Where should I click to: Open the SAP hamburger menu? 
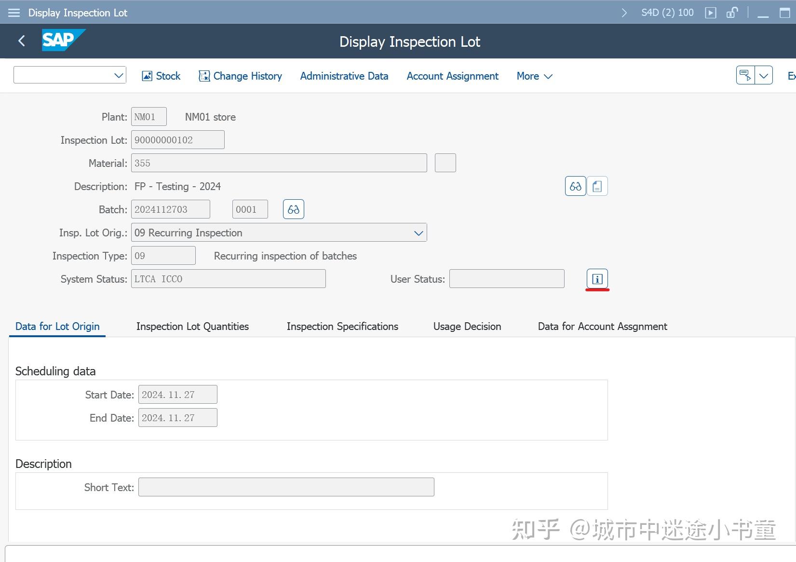point(13,13)
